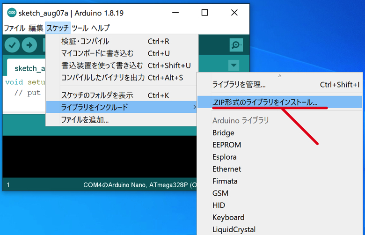Open the tab dropdown arrow button
365x235 pixels.
click(234, 65)
